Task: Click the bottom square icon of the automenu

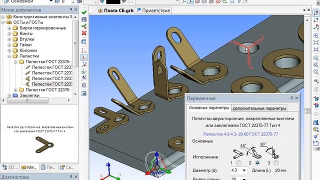Action: [84, 93]
